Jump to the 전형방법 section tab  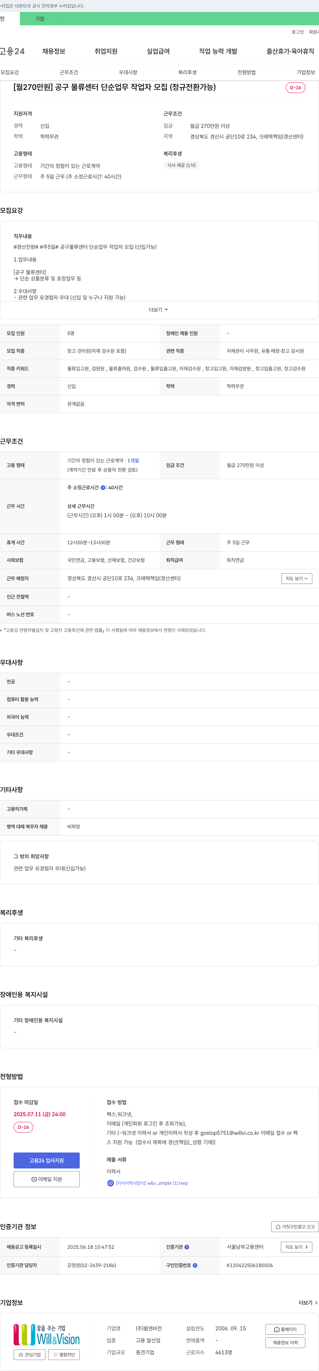tap(246, 72)
